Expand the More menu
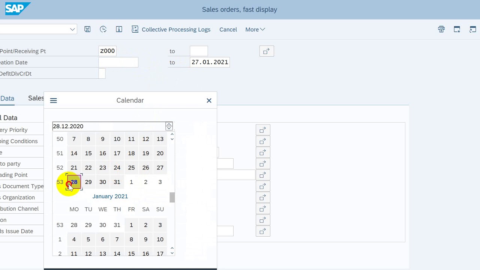The width and height of the screenshot is (480, 270). coord(255,29)
